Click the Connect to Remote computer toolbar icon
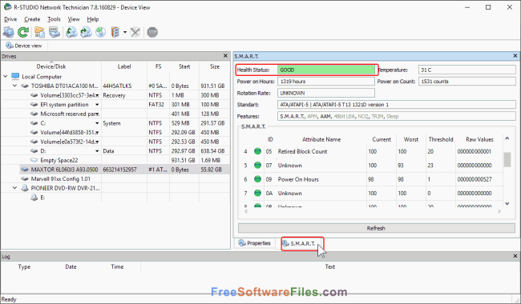This screenshot has height=304, width=521. [x=8, y=32]
